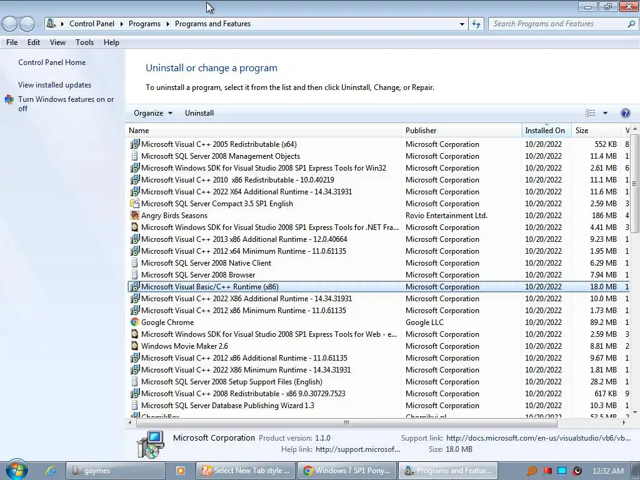Viewport: 640px width, 480px height.
Task: Click icon of Microsoft Visual C++ 2005 Redistributable (x64)
Action: click(135, 144)
